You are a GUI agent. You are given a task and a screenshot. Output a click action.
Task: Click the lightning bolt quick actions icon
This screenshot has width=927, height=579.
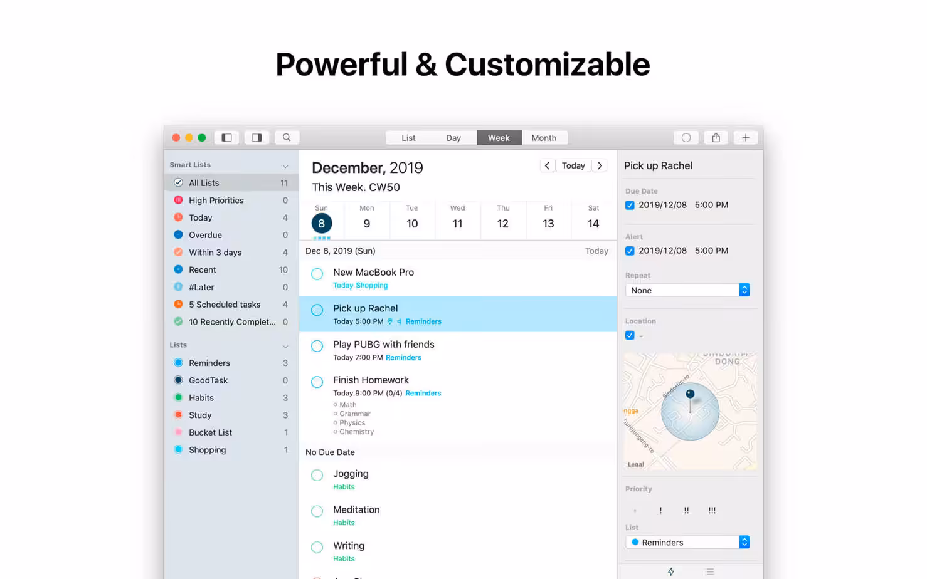coord(671,571)
